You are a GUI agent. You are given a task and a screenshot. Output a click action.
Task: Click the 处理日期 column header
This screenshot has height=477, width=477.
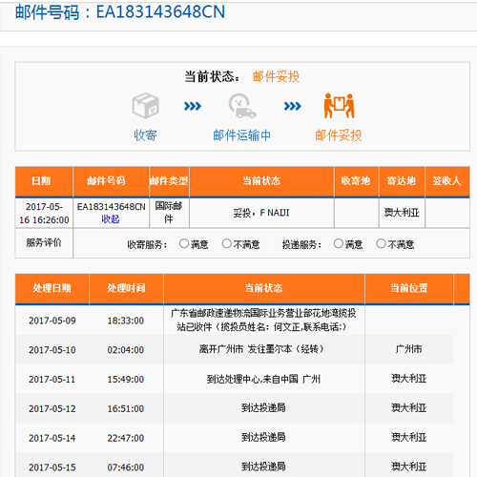(x=52, y=288)
